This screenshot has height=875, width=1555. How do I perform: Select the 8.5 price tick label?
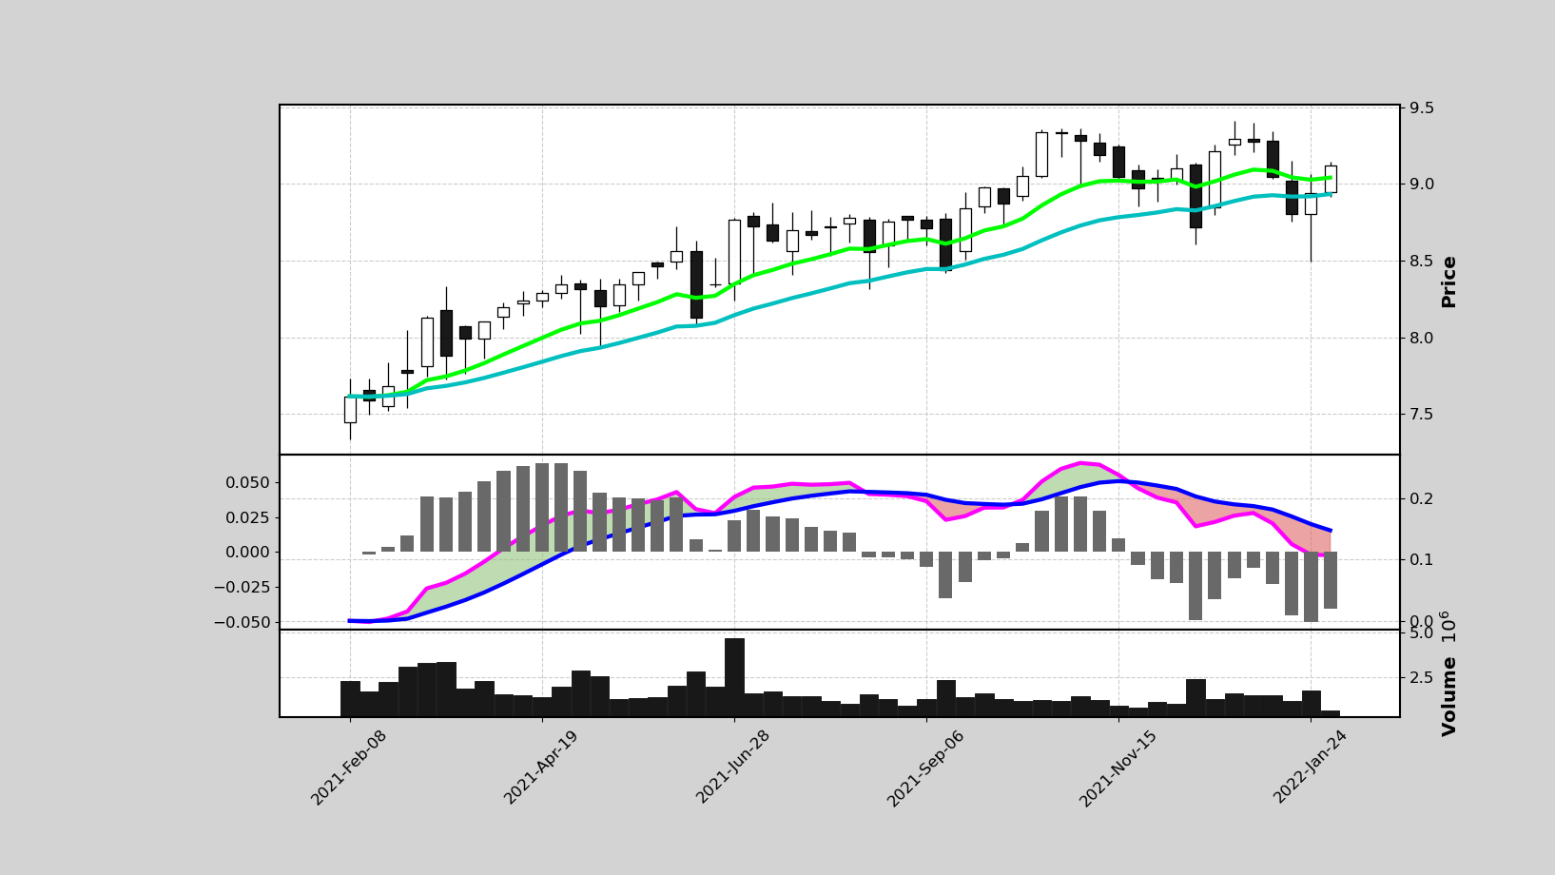coord(1421,261)
